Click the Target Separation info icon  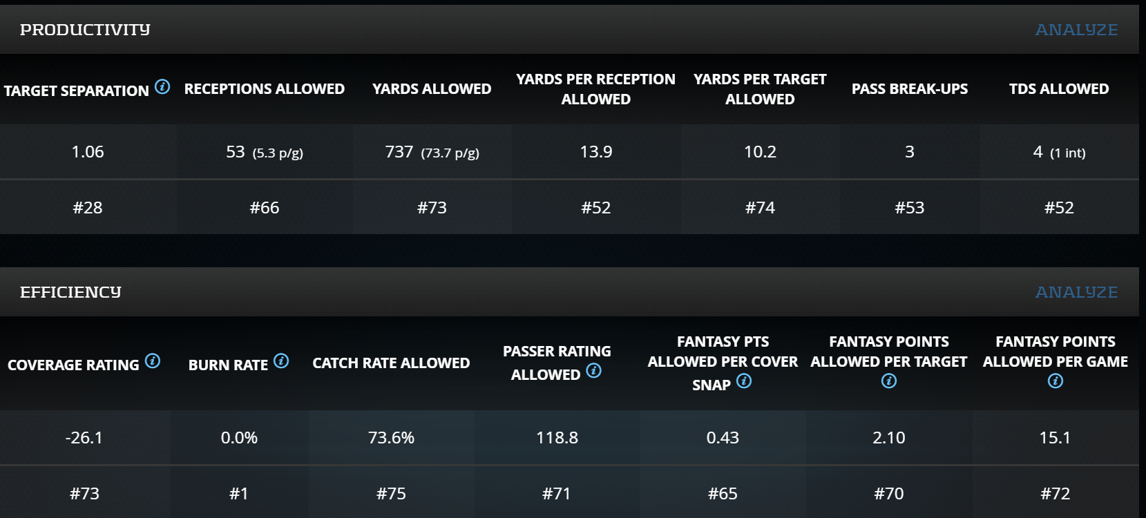pos(162,87)
